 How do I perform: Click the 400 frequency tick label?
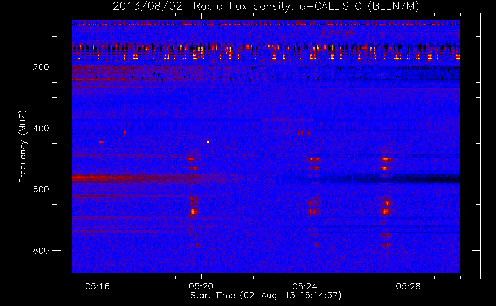(41, 128)
